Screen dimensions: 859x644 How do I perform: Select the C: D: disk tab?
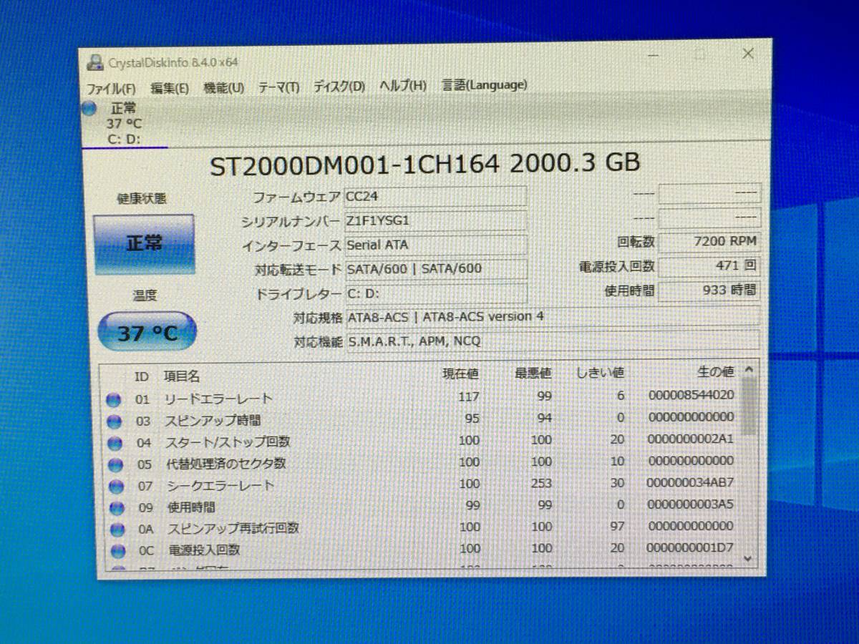click(x=125, y=124)
